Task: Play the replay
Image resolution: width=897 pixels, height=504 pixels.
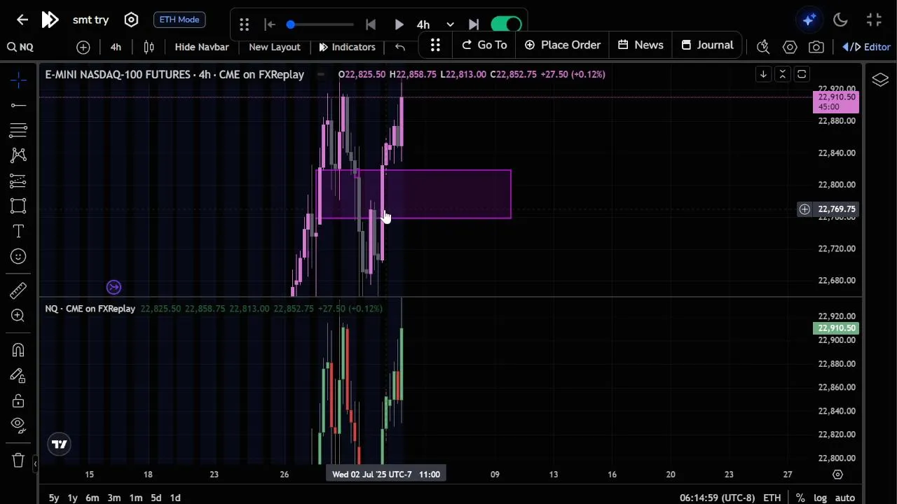Action: point(399,25)
